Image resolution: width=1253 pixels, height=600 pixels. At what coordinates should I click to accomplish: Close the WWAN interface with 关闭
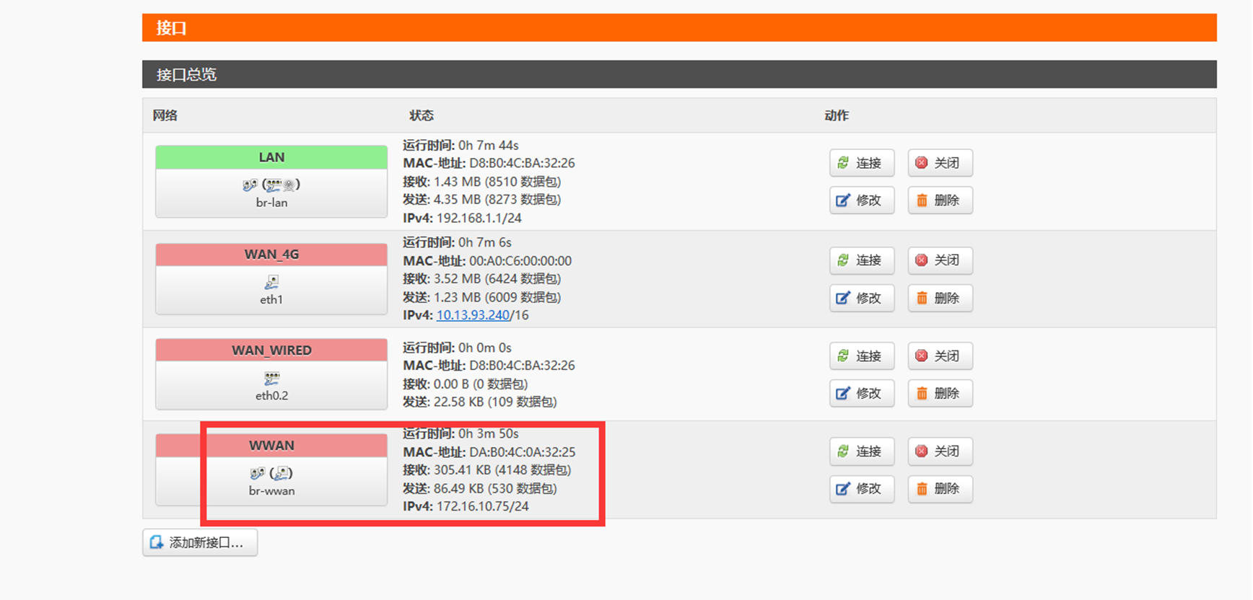pos(939,451)
